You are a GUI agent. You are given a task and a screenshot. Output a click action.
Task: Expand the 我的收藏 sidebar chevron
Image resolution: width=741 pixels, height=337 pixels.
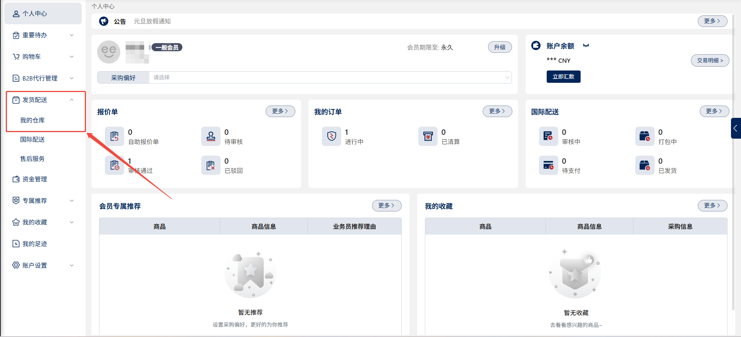(72, 222)
